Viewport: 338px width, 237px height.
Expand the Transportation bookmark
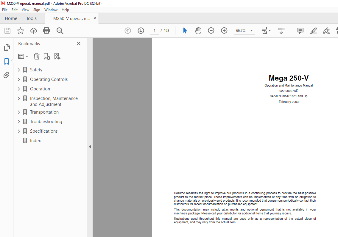[x=19, y=112]
